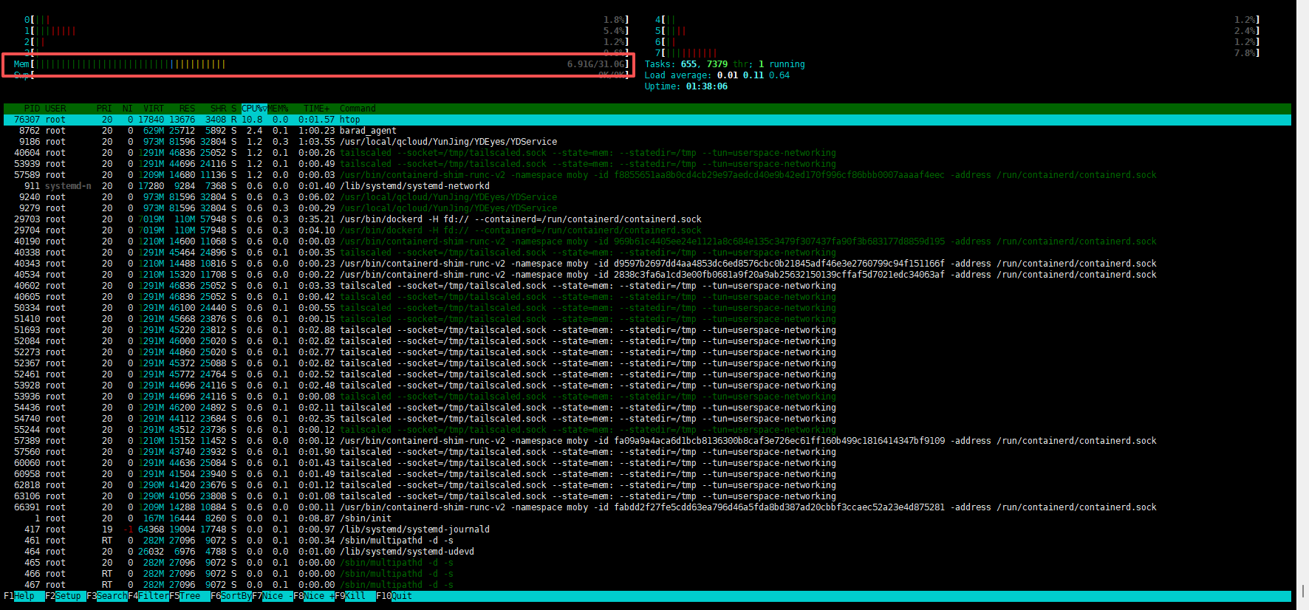Select tailscaled row with PID 52084

[647, 341]
